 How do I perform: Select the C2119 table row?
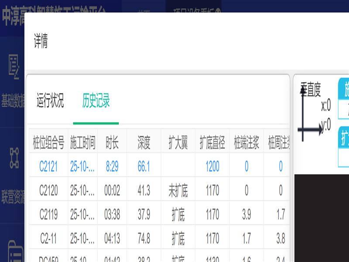pyautogui.click(x=48, y=214)
